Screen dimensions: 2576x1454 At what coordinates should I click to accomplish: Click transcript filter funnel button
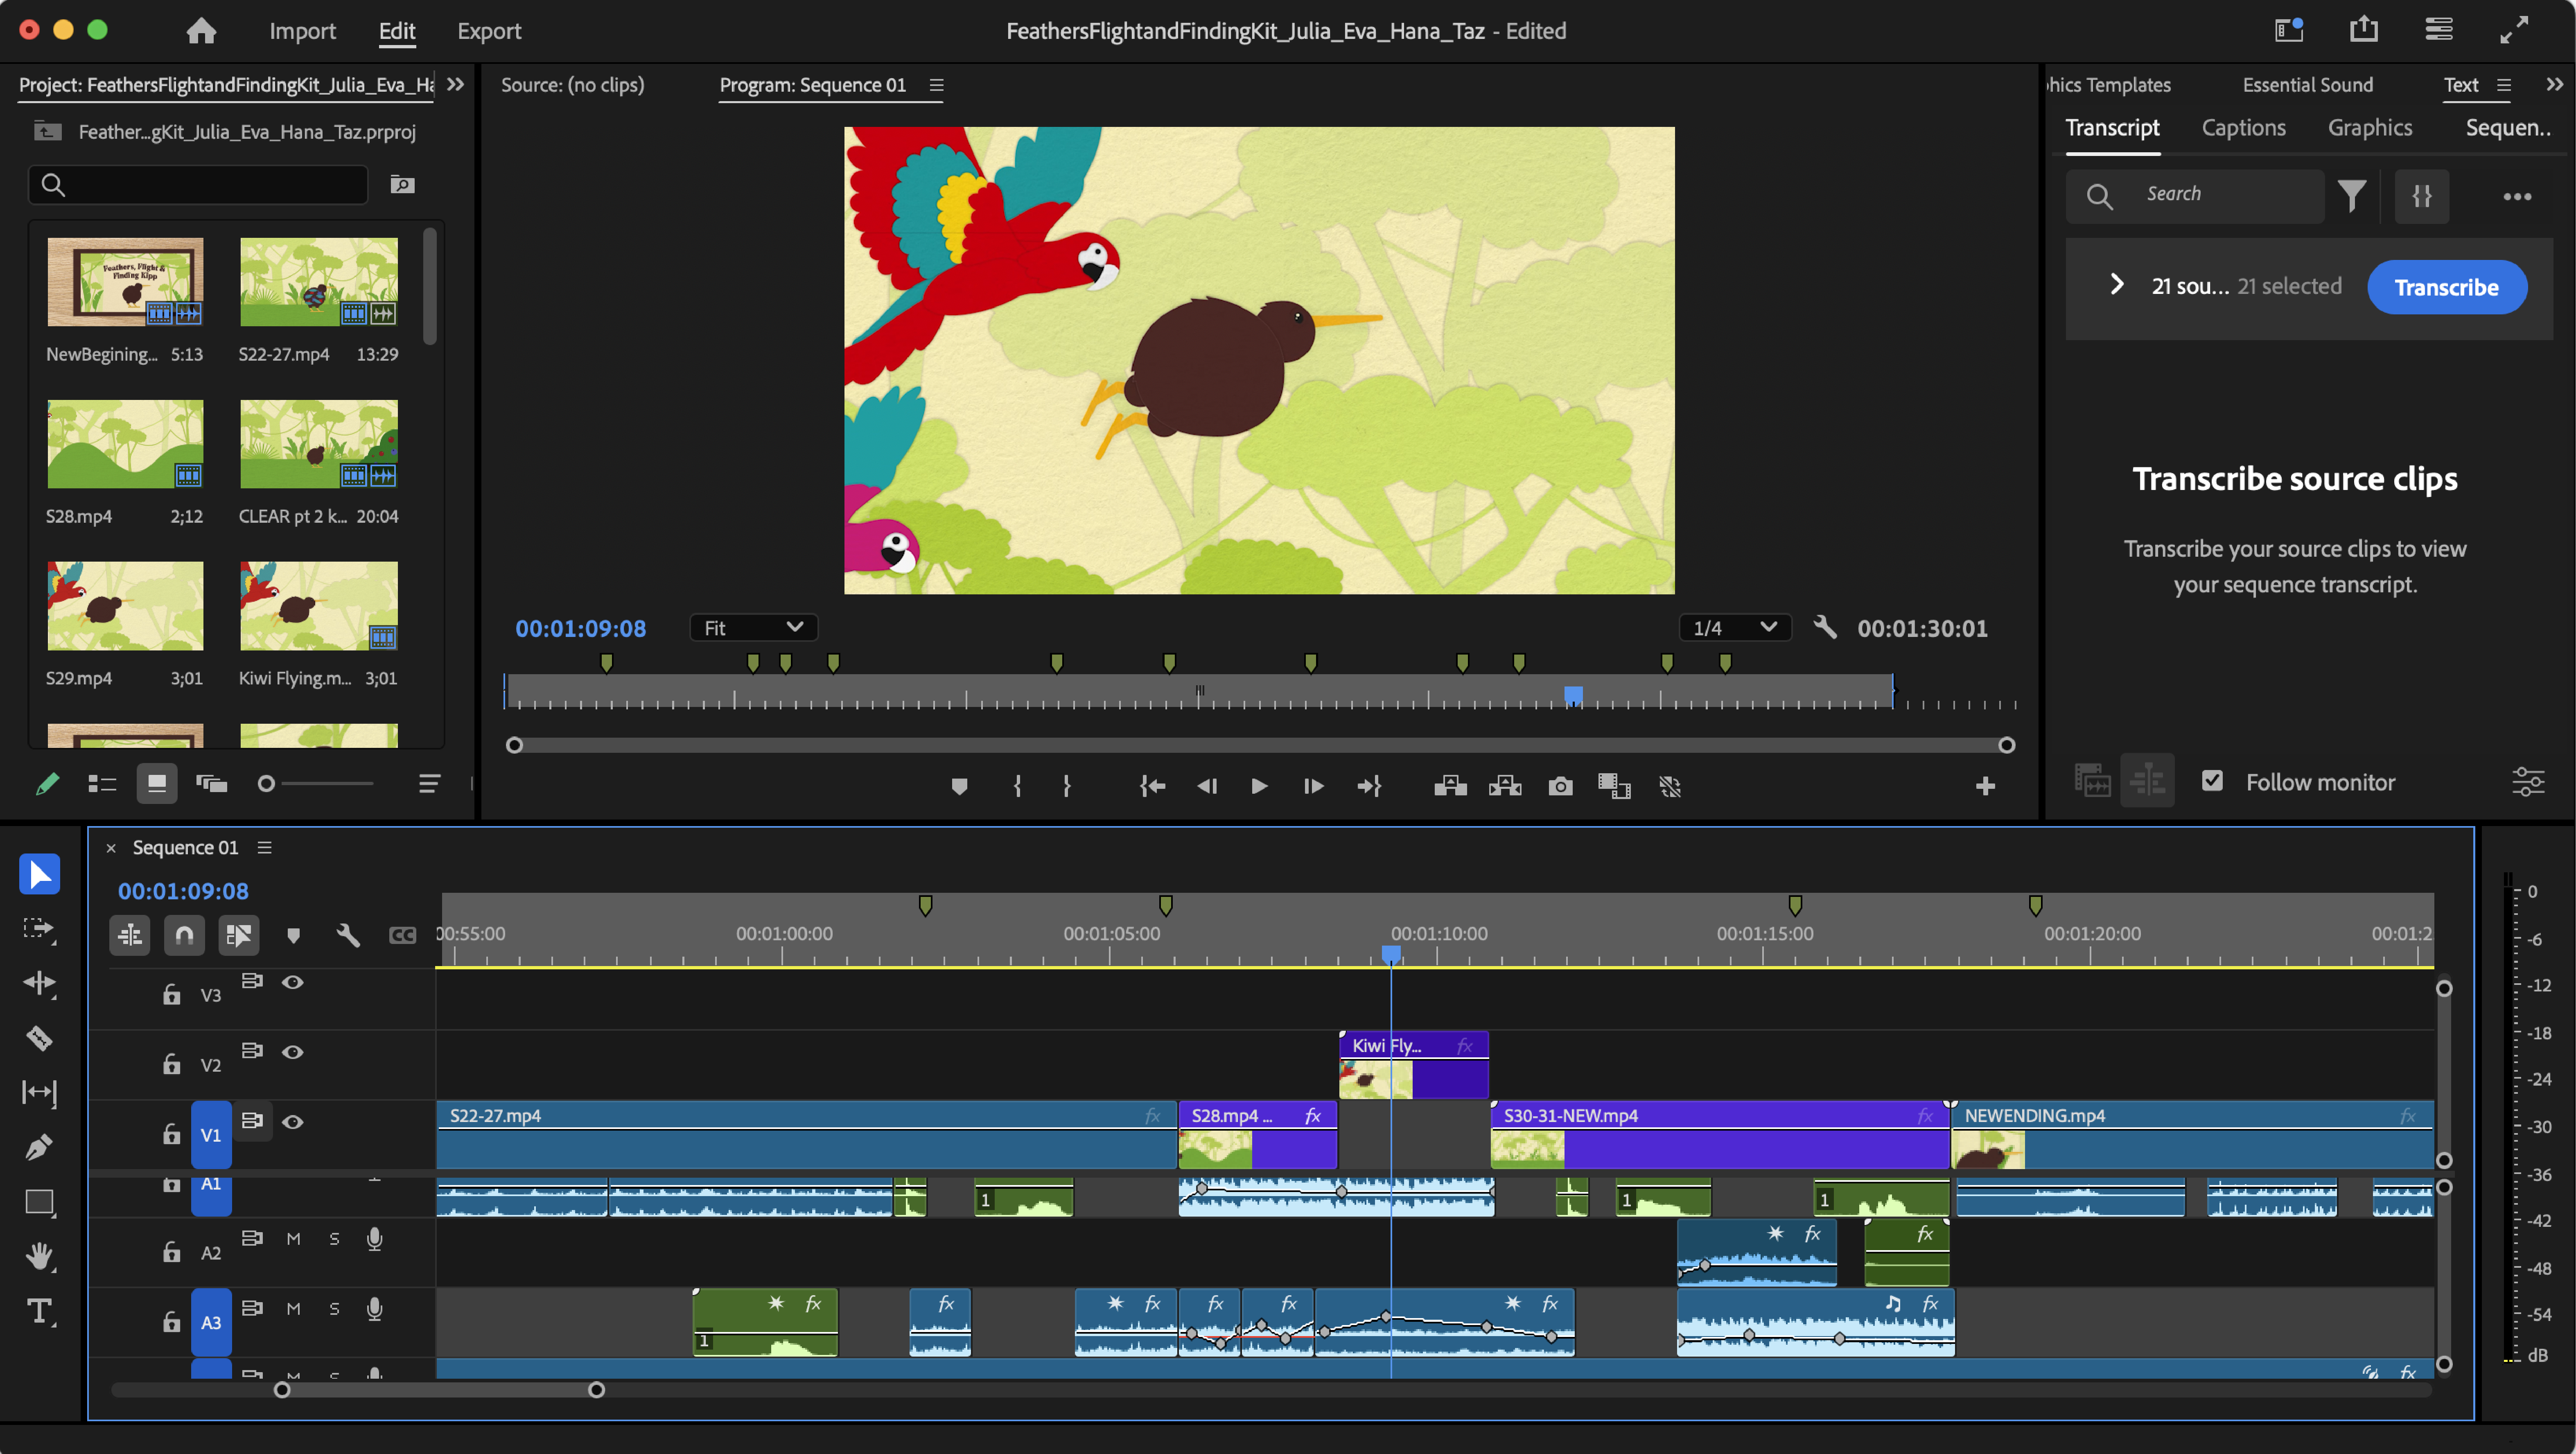[x=2352, y=196]
